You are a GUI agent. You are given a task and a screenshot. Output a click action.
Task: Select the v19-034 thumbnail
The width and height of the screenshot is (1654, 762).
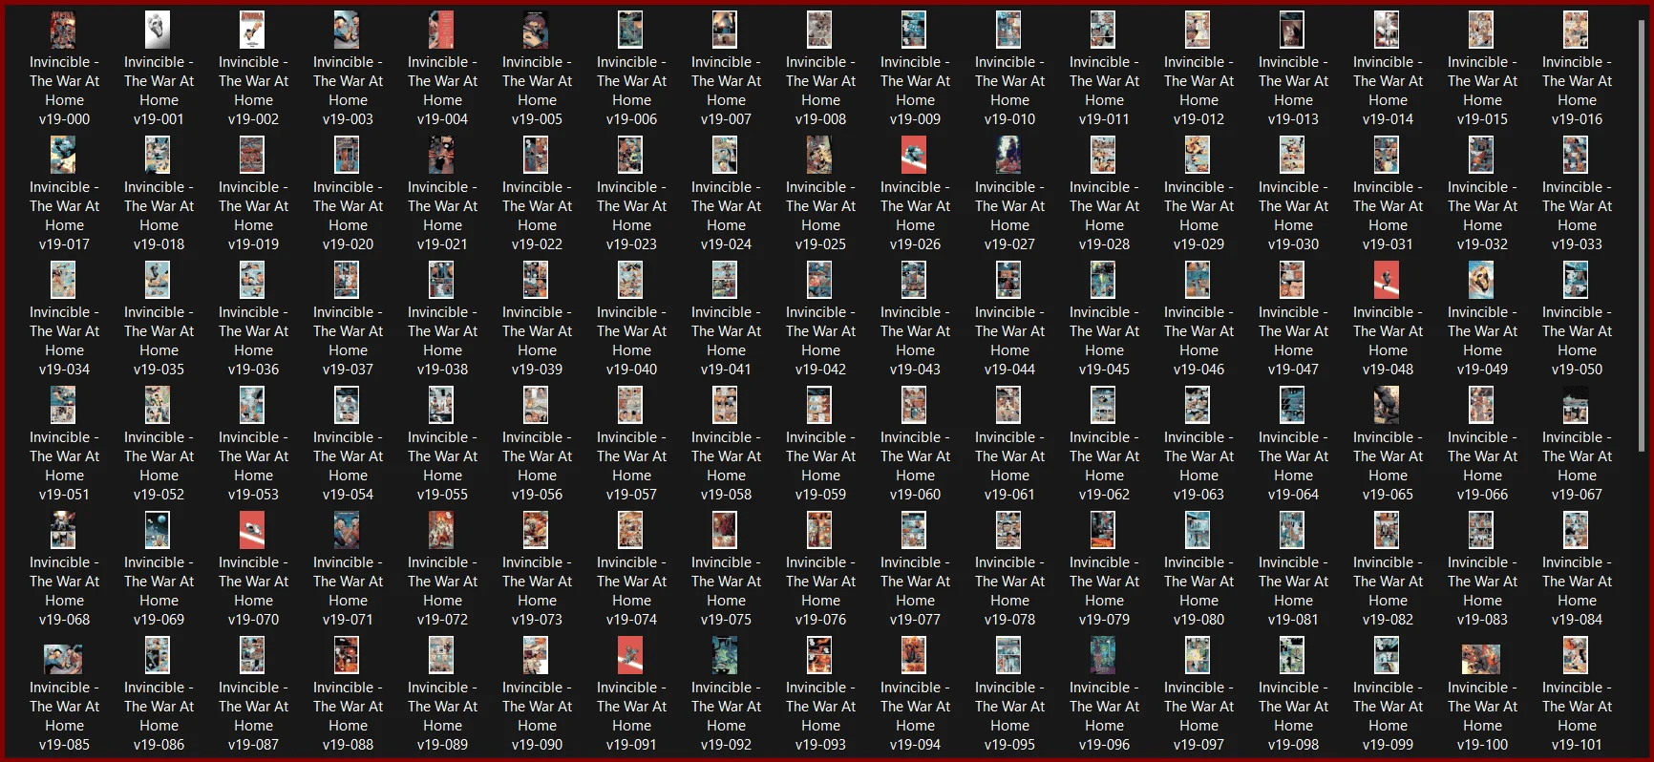(64, 281)
